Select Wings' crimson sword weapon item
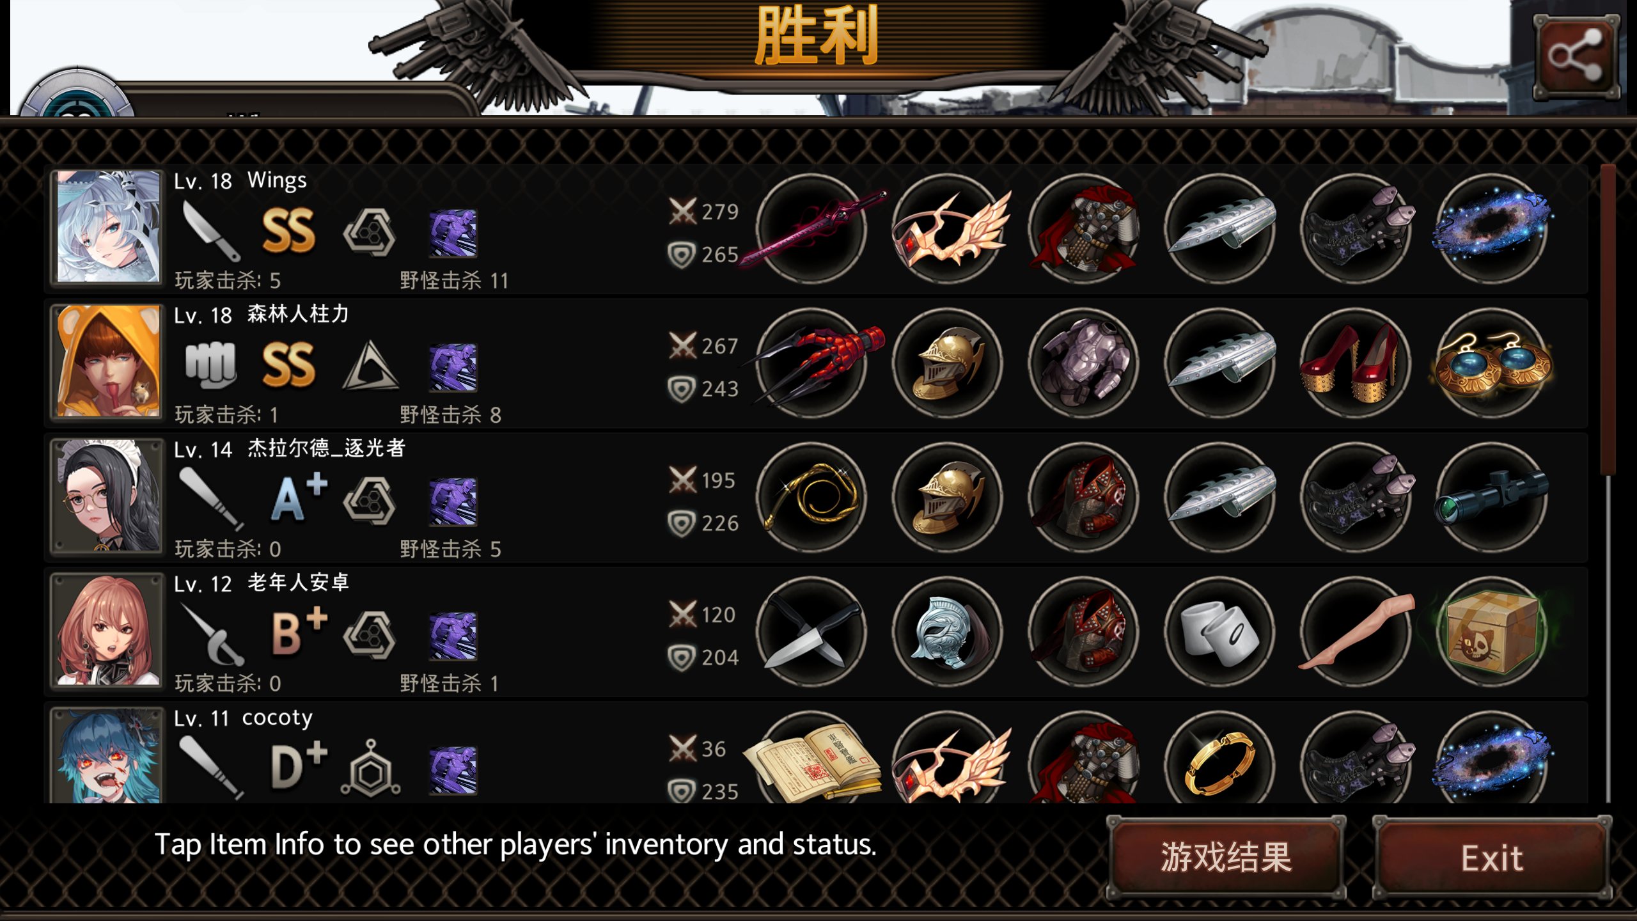The image size is (1637, 921). pos(812,228)
